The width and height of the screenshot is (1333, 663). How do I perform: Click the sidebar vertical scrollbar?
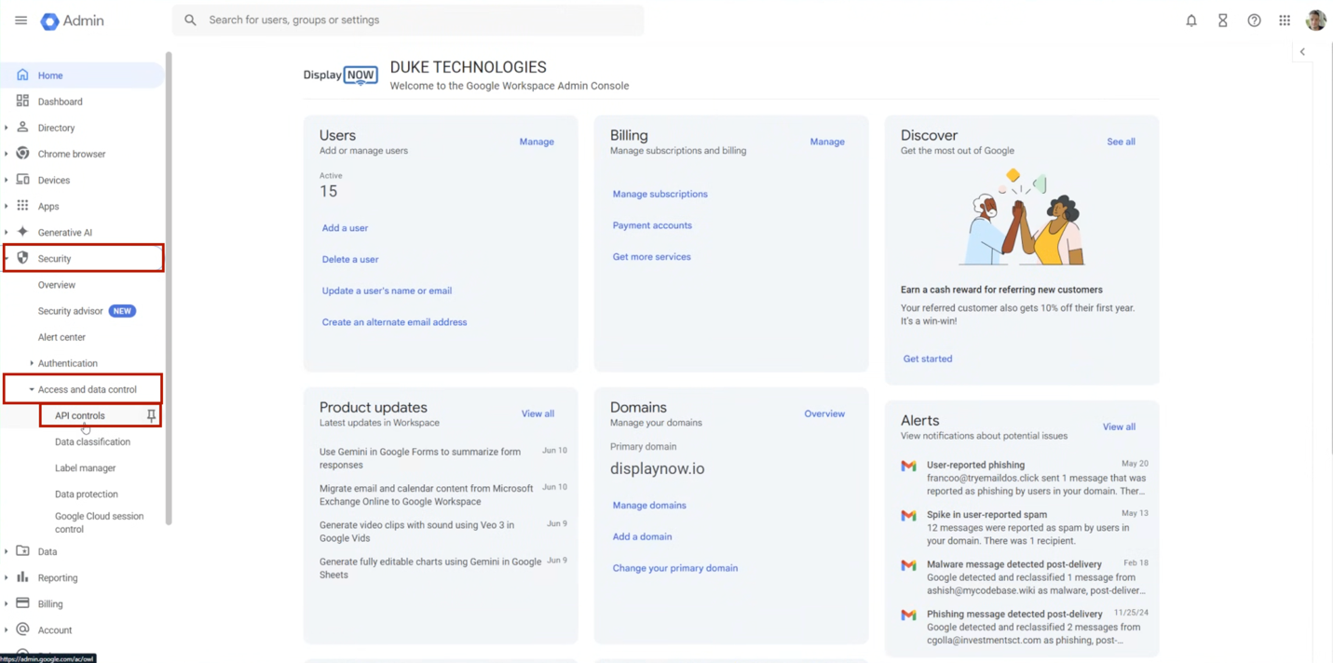click(x=169, y=289)
